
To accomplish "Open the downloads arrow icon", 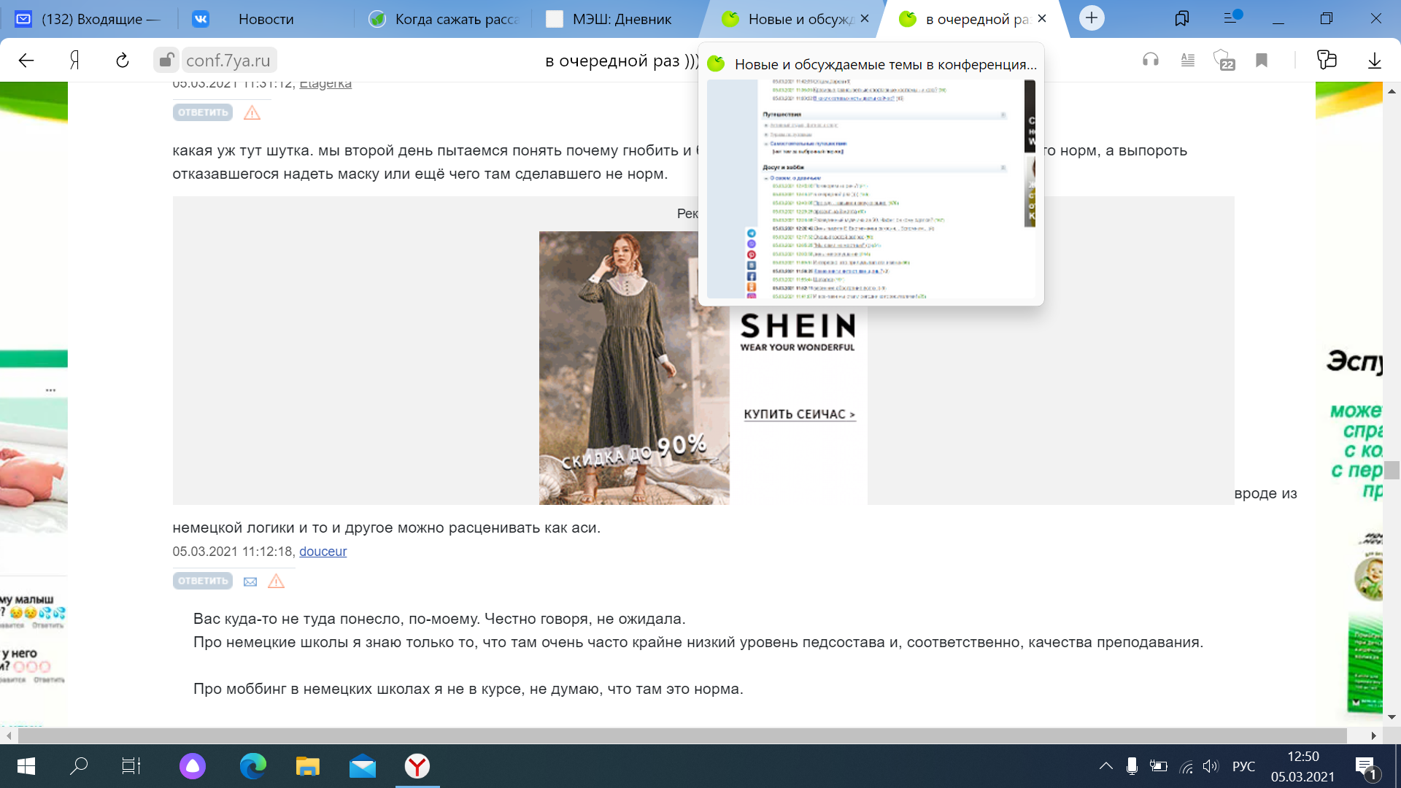I will pos(1374,61).
